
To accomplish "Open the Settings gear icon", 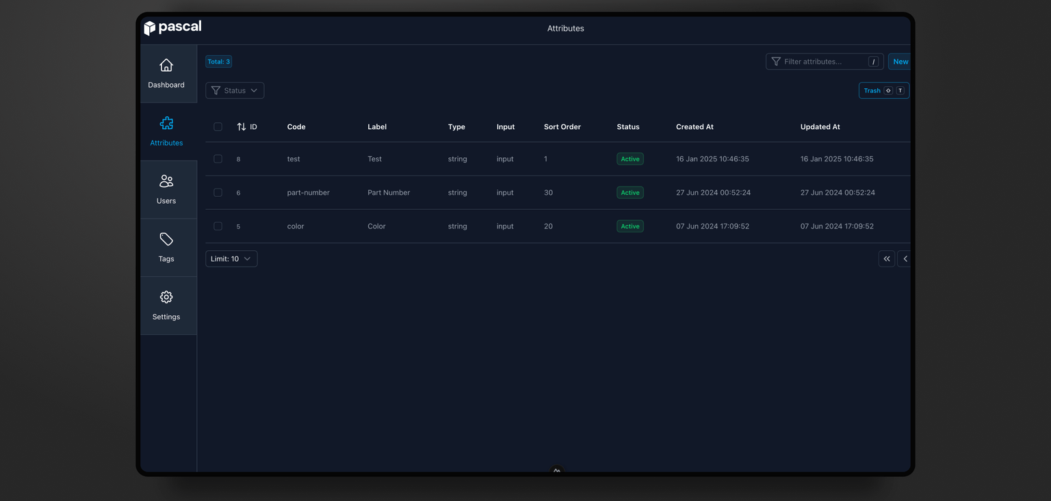I will tap(166, 298).
